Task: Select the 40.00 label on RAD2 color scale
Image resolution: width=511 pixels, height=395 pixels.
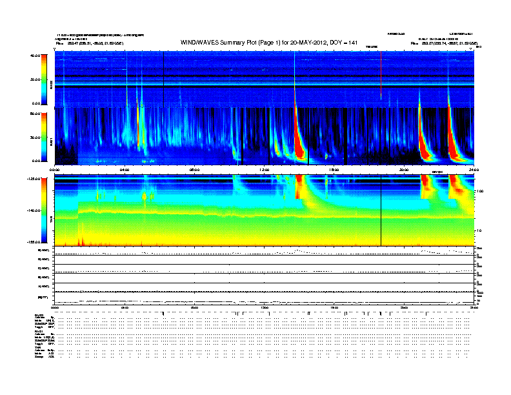Action: 35,56
